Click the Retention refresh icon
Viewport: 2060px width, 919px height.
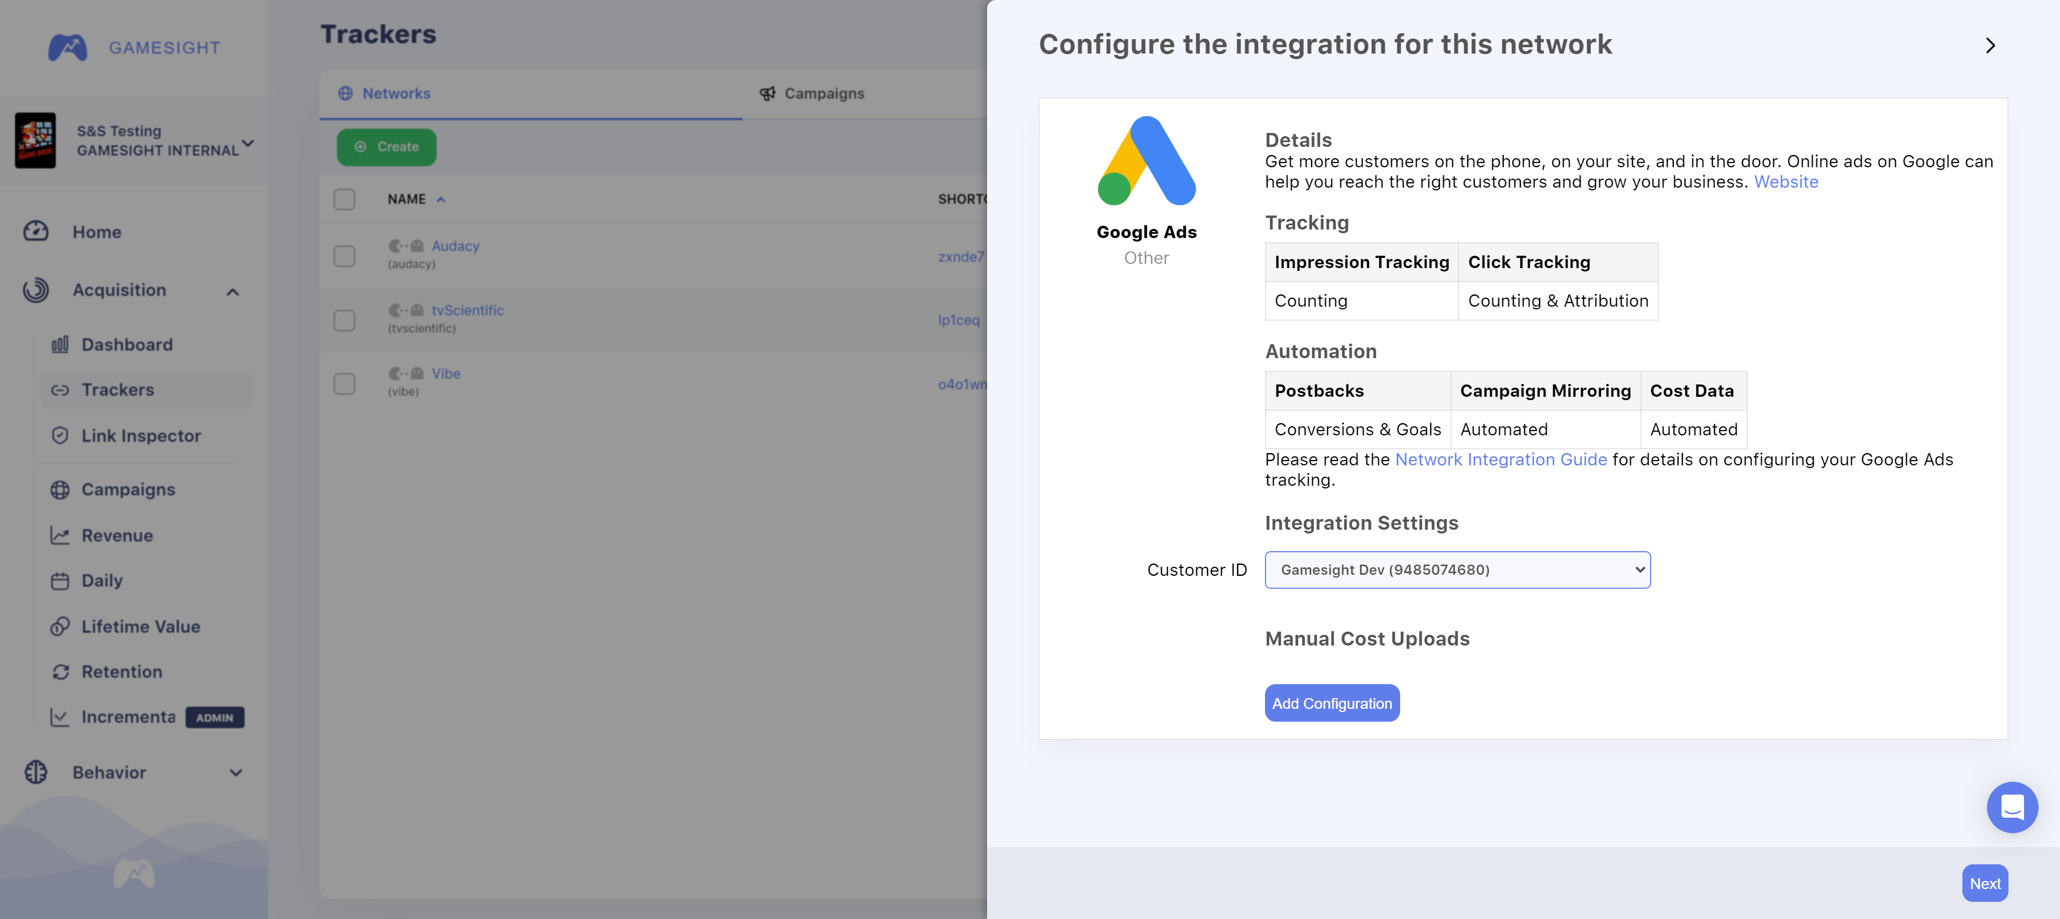(x=60, y=672)
